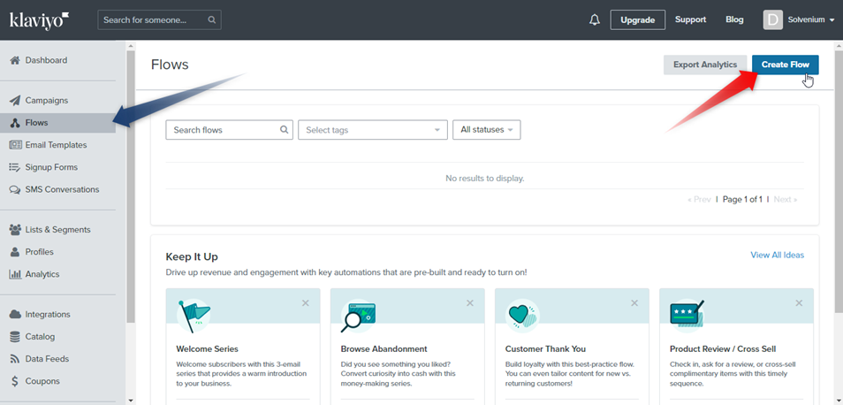Screen dimensions: 843x405
Task: Click the Browse Abandonment card title
Action: pos(384,349)
